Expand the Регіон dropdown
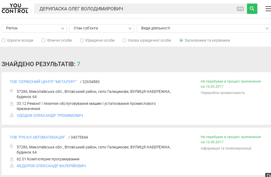 (34, 28)
